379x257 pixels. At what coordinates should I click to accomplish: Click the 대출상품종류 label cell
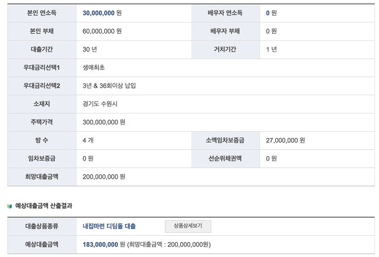[42, 227]
